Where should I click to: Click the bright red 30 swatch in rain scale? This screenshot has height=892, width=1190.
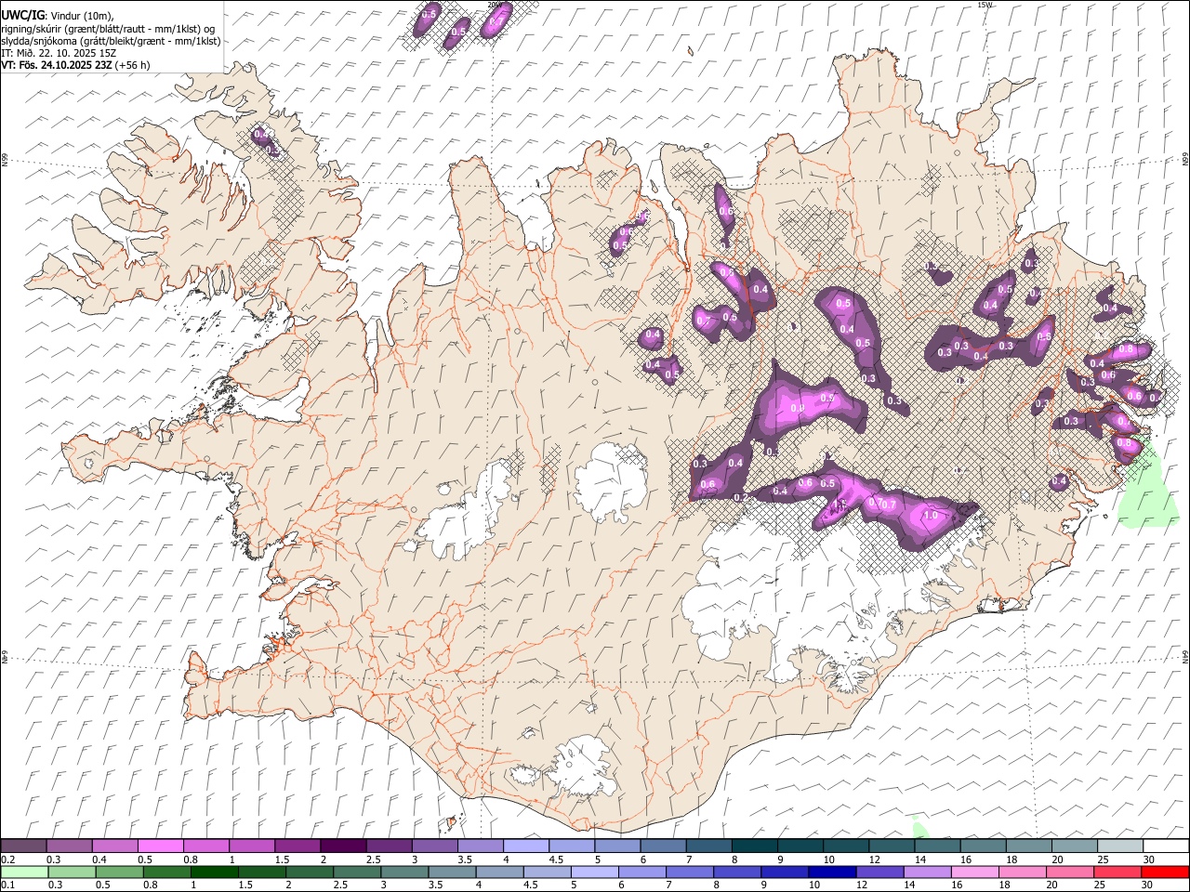(x=1166, y=872)
